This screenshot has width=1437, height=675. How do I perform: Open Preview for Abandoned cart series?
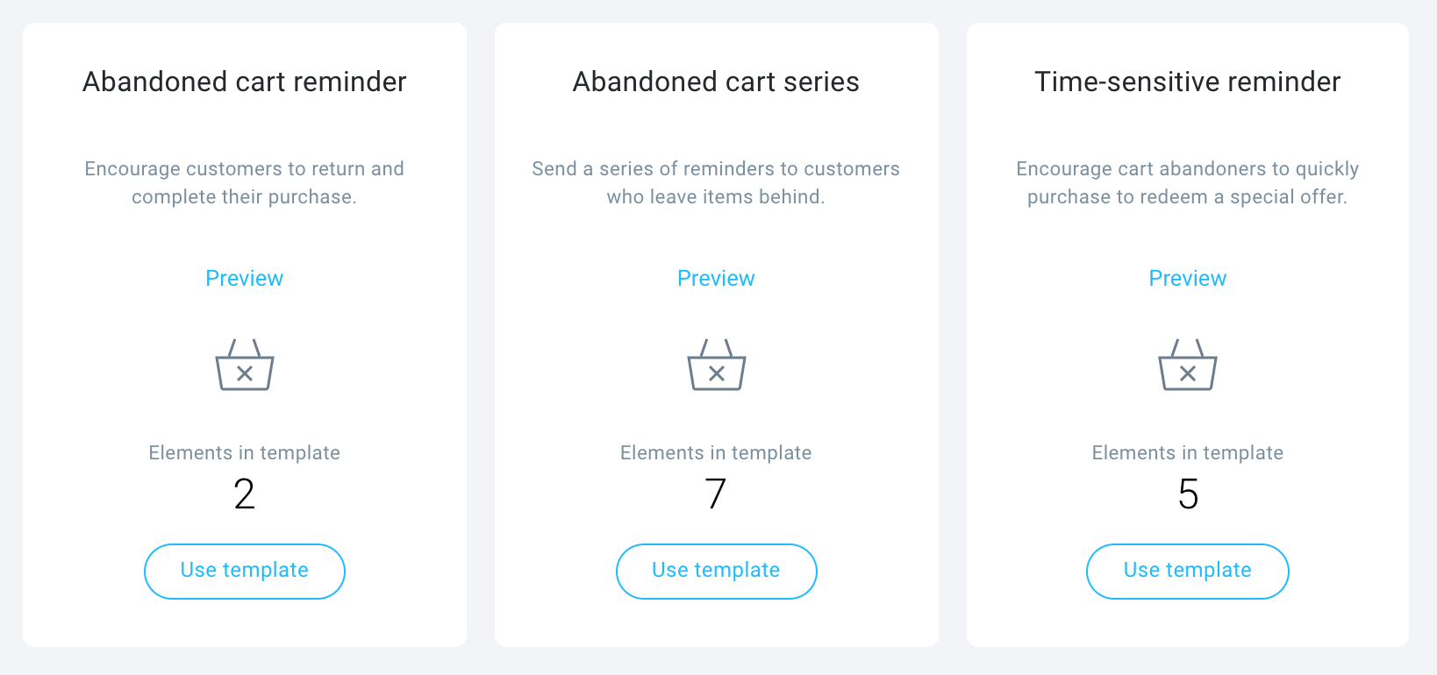[x=716, y=278]
